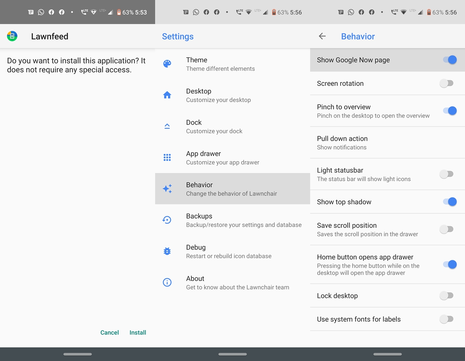Viewport: 465px width, 361px height.
Task: Click the Debug bug icon
Action: click(x=167, y=252)
